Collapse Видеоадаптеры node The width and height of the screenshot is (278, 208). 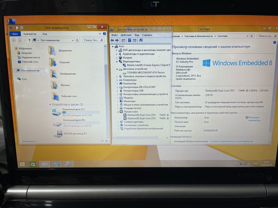[x=117, y=62]
